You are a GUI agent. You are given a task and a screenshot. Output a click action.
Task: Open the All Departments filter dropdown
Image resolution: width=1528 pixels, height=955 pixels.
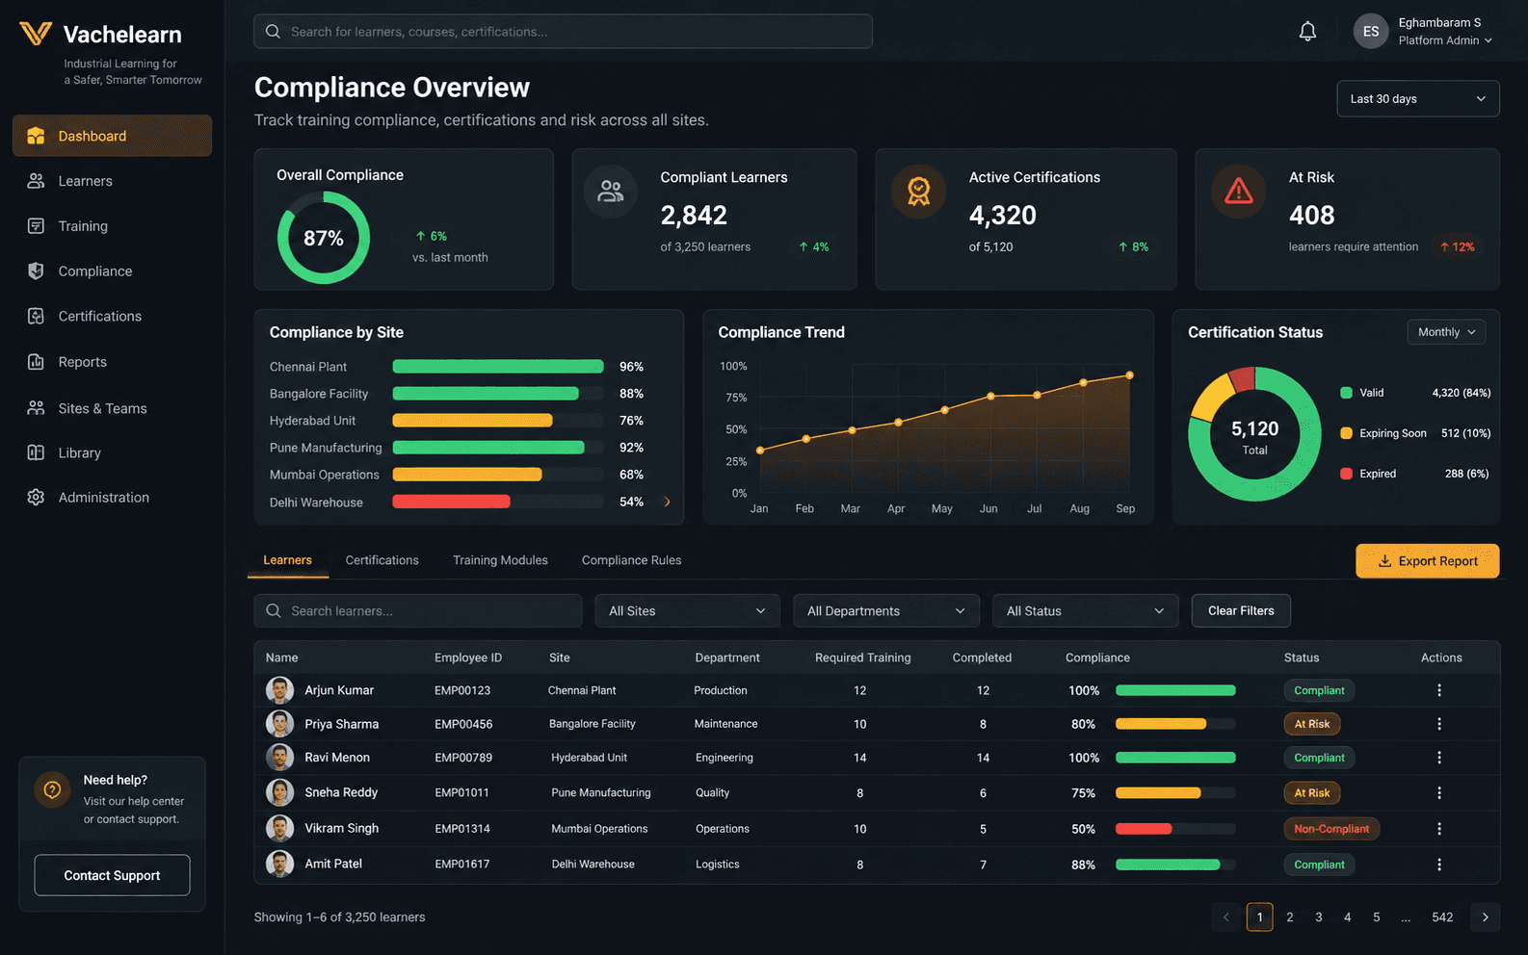pyautogui.click(x=886, y=611)
